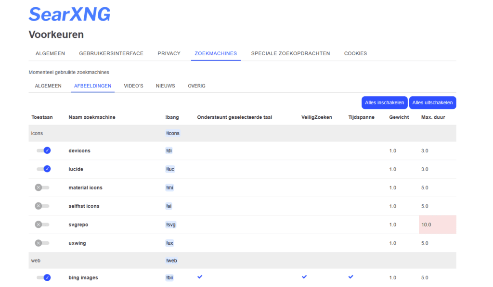
Task: Open the Overig engine category
Action: click(x=196, y=86)
